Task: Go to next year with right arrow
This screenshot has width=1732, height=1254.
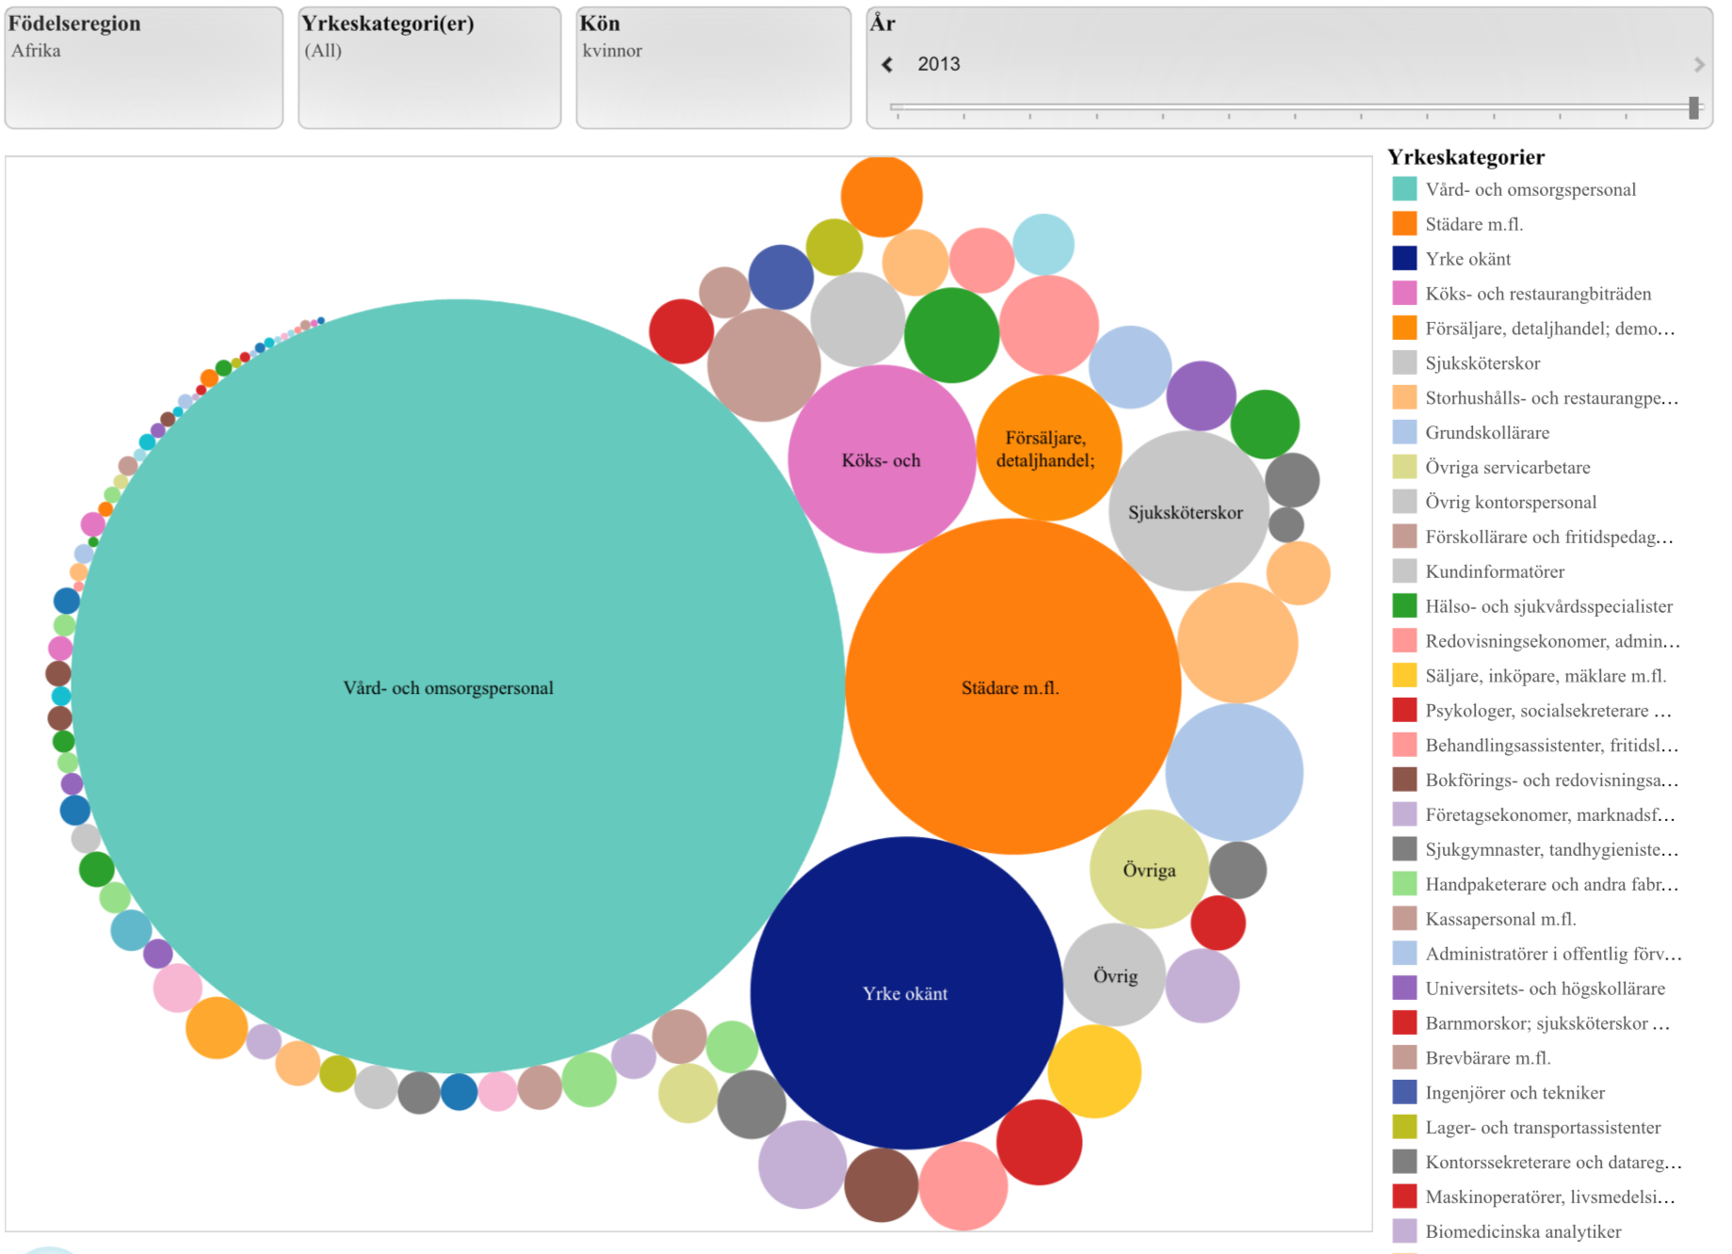Action: (1699, 64)
